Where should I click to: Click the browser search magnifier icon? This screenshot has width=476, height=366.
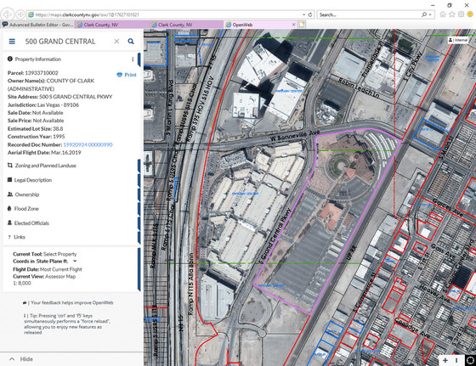[424, 14]
